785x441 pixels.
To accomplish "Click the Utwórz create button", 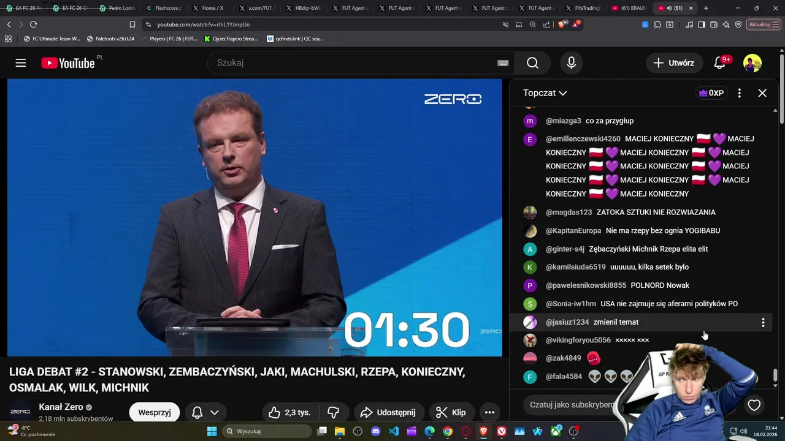I will tap(673, 63).
